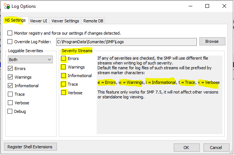Viewport: 234px width, 155px height.
Task: Enable the Debug severity checkbox
Action: coord(10,111)
